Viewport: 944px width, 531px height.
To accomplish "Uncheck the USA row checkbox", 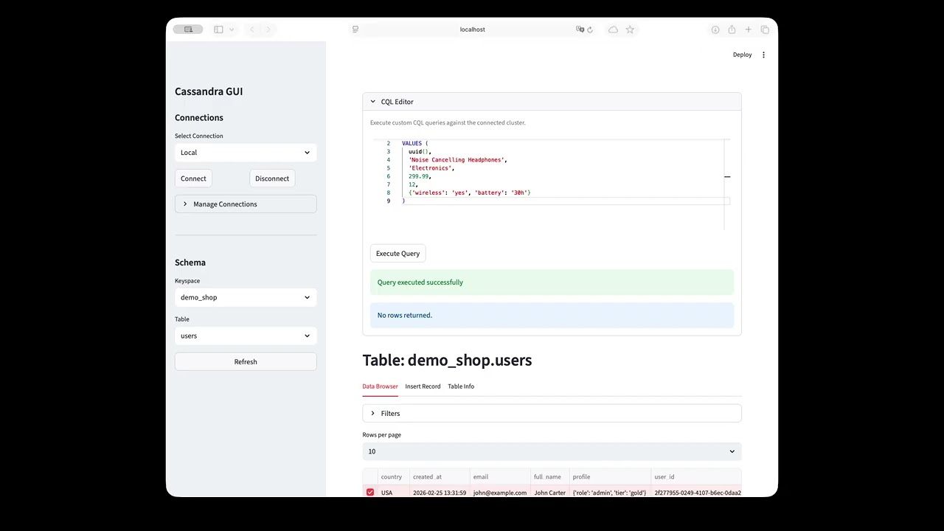I will coord(370,493).
